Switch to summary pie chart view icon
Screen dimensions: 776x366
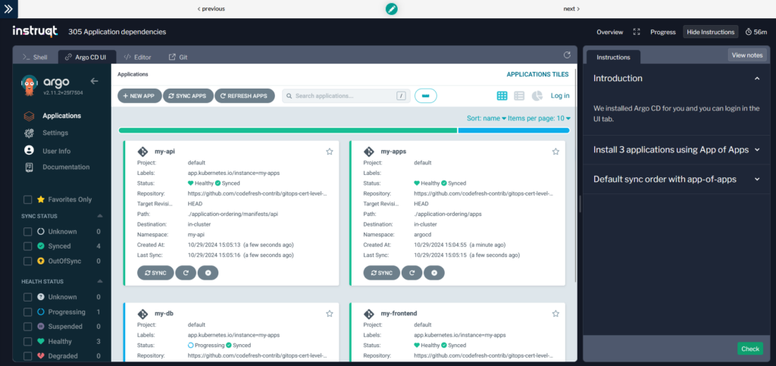click(x=537, y=96)
